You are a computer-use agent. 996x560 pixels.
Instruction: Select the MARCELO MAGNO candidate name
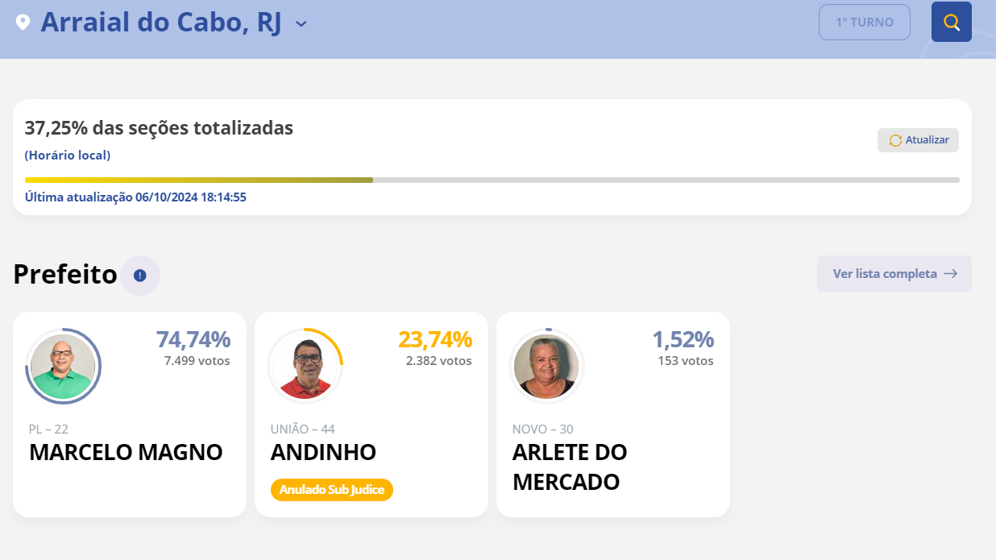point(126,452)
